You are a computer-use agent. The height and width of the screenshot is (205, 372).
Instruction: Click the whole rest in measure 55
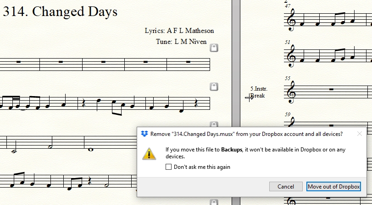[x=331, y=88]
